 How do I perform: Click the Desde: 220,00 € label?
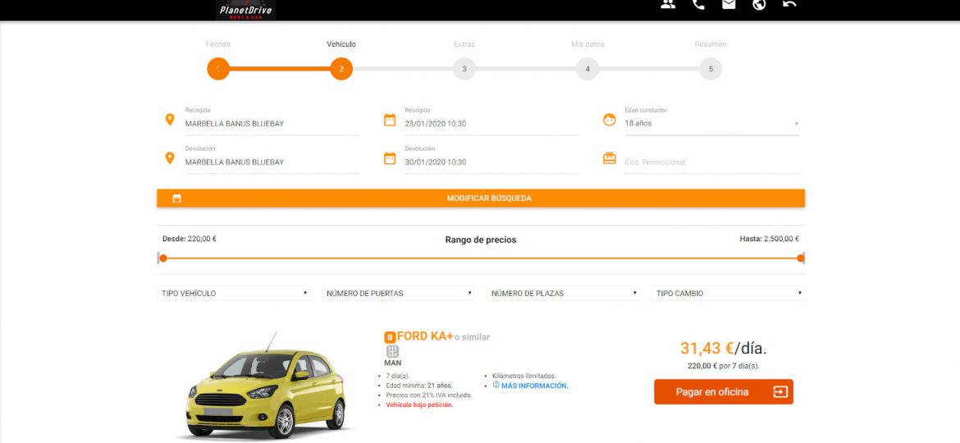(x=190, y=239)
